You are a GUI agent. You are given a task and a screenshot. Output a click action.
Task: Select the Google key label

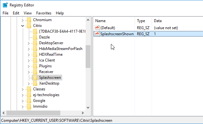(x=39, y=101)
